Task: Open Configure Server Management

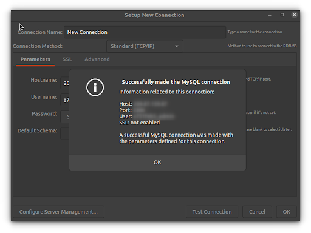Action: (x=58, y=212)
